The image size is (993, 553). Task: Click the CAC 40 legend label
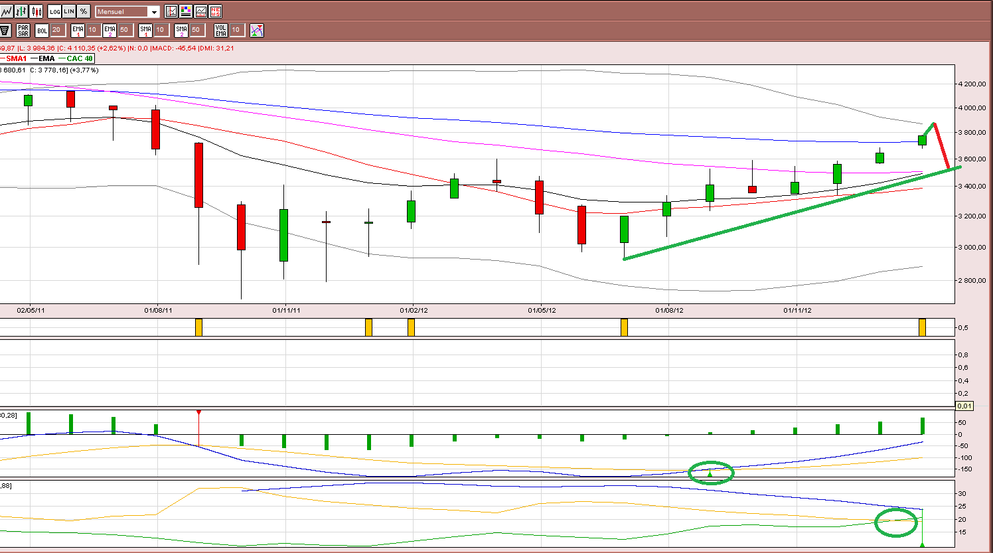(x=80, y=58)
